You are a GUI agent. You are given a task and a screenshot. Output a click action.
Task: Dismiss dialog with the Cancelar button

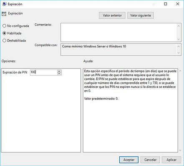[x=150, y=160]
